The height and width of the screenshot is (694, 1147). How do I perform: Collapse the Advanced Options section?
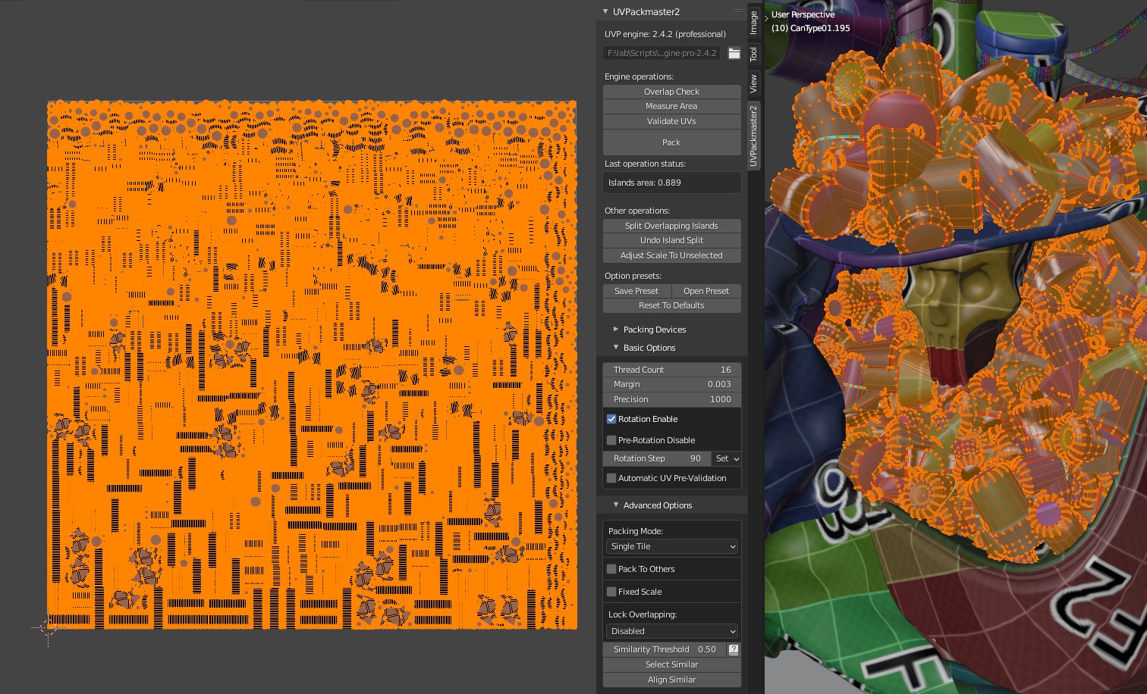pyautogui.click(x=616, y=505)
